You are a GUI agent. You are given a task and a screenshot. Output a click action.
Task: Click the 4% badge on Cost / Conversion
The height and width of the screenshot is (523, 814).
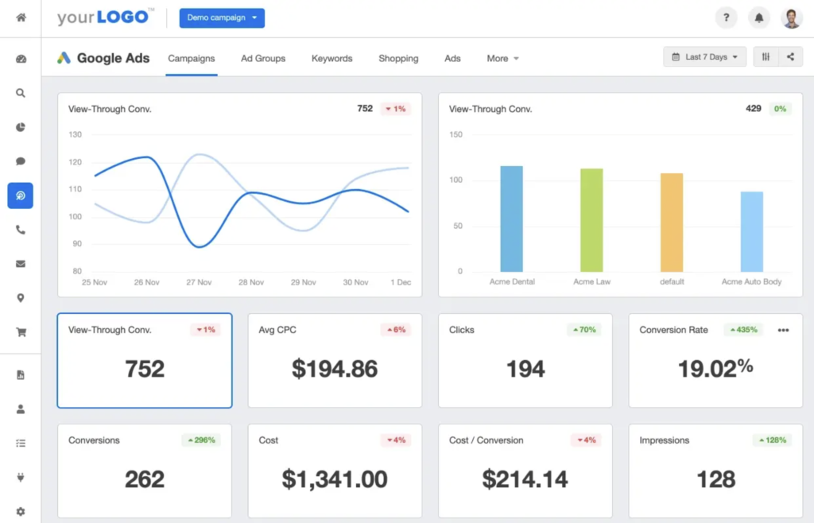[x=586, y=440]
